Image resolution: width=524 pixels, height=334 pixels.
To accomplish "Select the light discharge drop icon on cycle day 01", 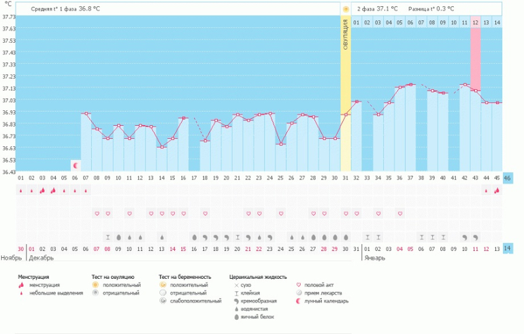I will [x=20, y=190].
